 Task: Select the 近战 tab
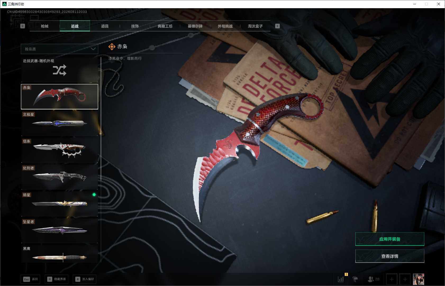click(75, 26)
